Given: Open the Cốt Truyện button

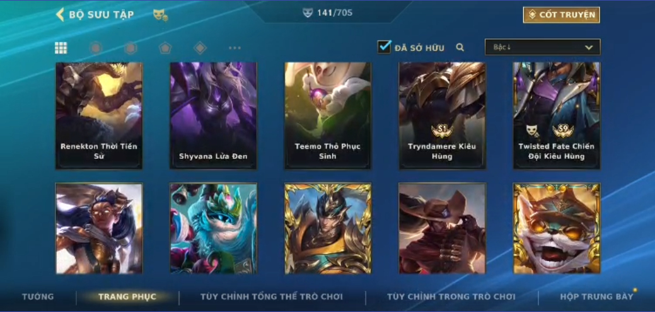Looking at the screenshot, I should pos(562,14).
